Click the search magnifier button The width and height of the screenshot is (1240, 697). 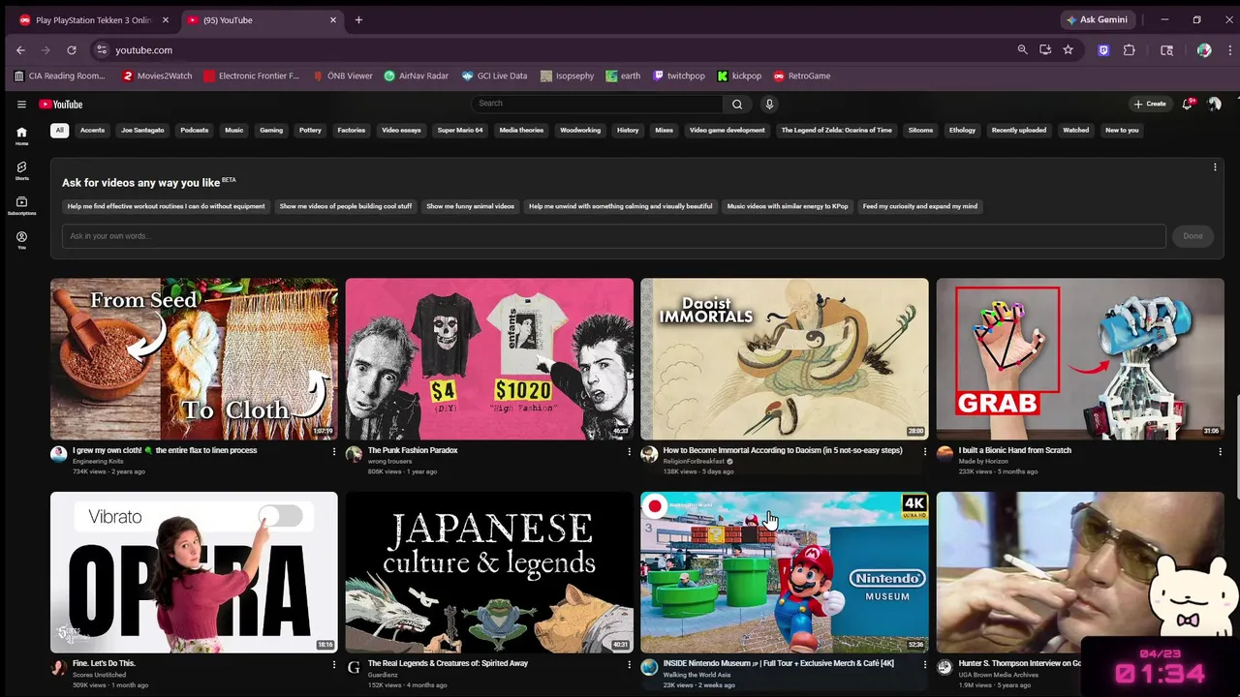coord(737,104)
